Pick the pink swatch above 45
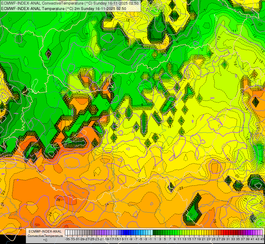The width and height of the screenshot is (265, 244). 261,232
